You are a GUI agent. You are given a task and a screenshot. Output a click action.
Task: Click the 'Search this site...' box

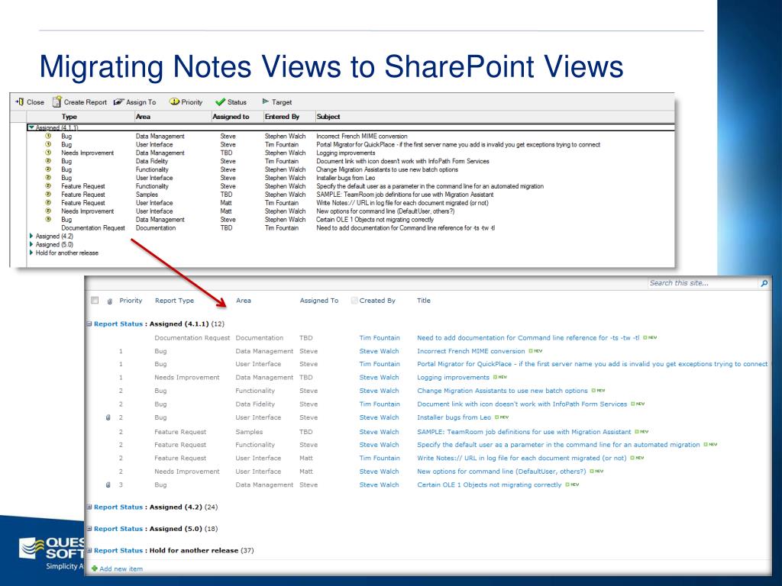[703, 283]
